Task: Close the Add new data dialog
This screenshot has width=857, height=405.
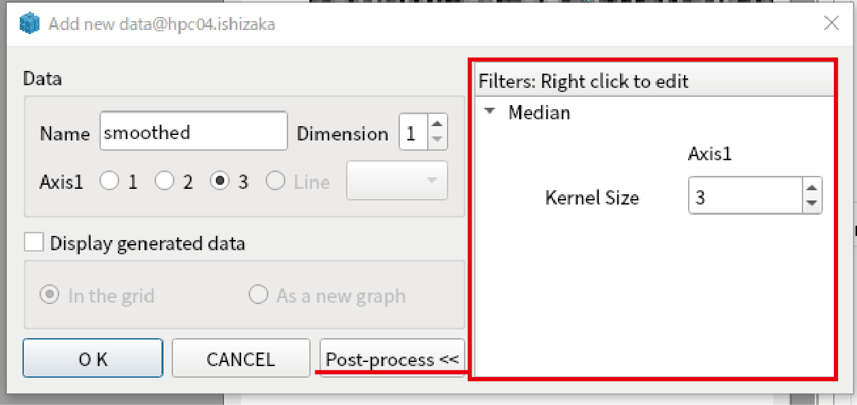Action: point(831,24)
